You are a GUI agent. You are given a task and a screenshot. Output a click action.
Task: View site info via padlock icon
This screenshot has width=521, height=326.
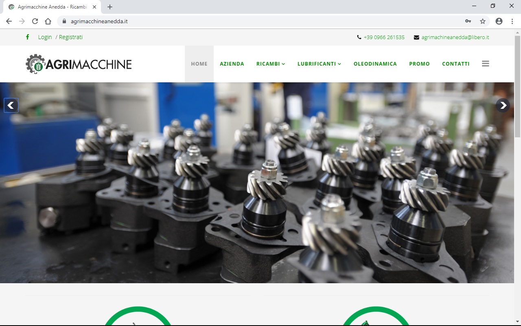64,21
